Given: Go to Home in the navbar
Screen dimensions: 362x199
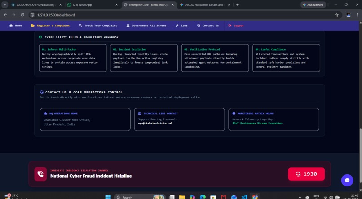Looking at the screenshot, I should tap(15, 25).
